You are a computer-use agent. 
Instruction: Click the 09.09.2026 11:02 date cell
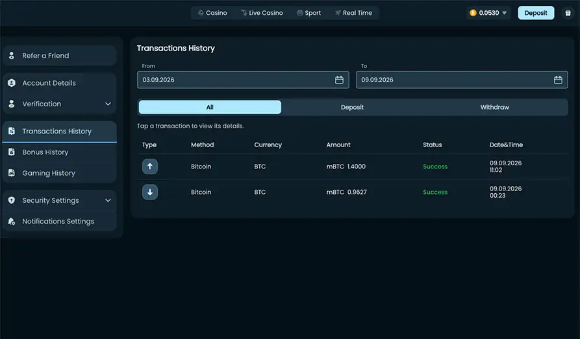point(506,167)
